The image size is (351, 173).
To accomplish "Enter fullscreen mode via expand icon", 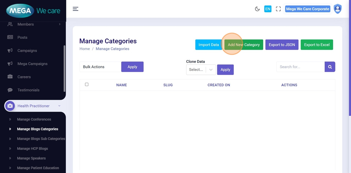I will pos(278,9).
